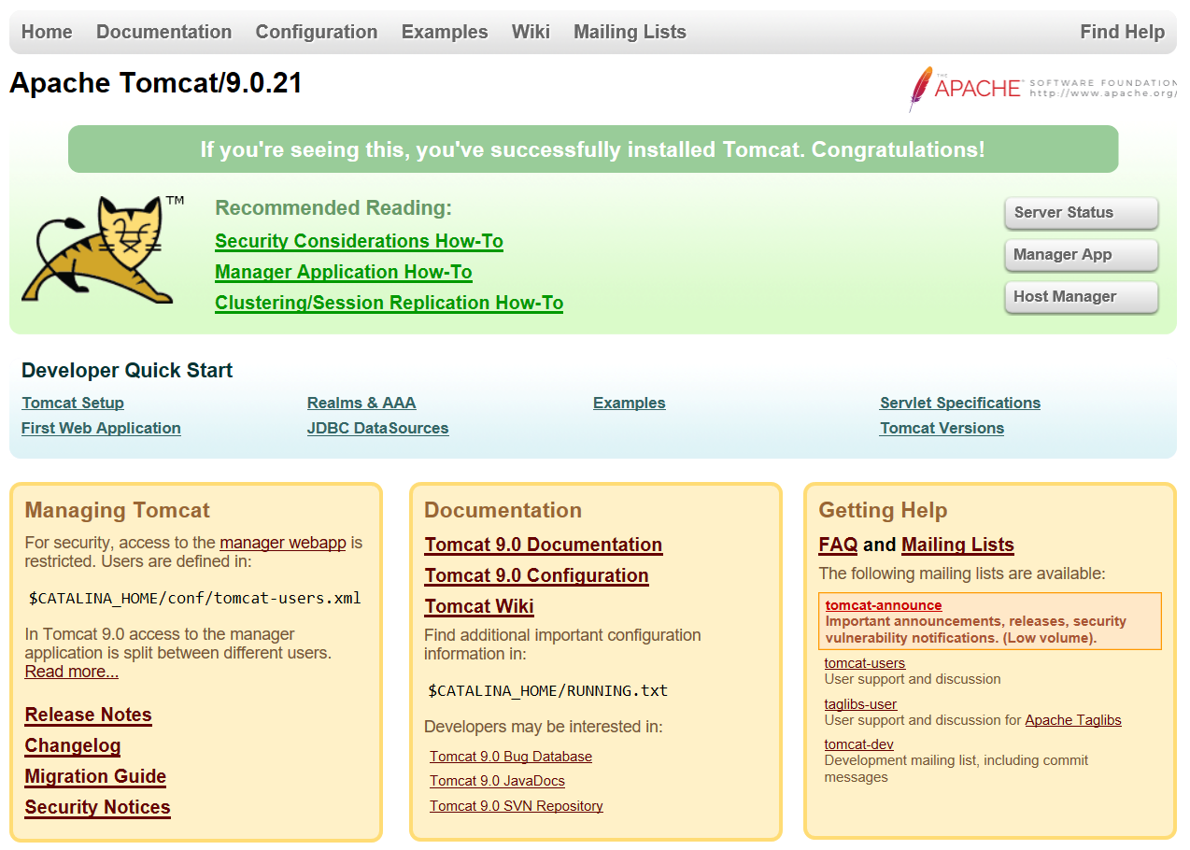Open the Migration Guide link
Screen dimensions: 1190x850
(x=95, y=776)
